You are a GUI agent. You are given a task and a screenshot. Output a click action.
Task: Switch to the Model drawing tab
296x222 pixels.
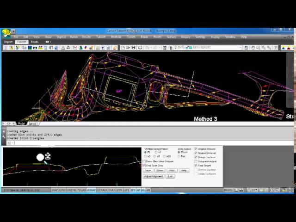click(21, 123)
